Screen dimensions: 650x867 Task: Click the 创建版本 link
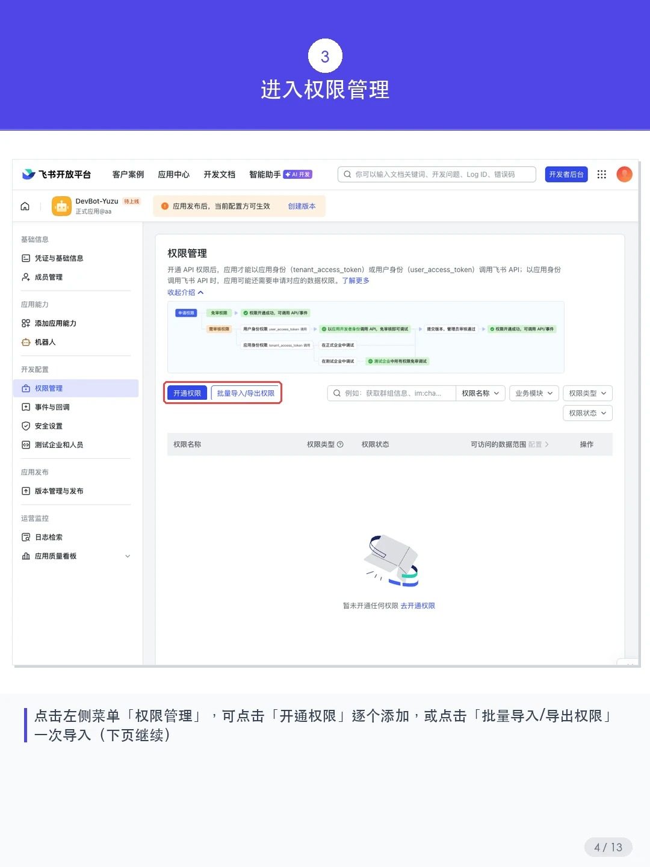point(302,207)
